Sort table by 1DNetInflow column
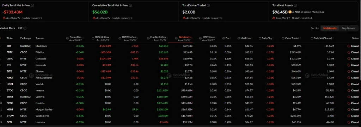 (x=102, y=38)
